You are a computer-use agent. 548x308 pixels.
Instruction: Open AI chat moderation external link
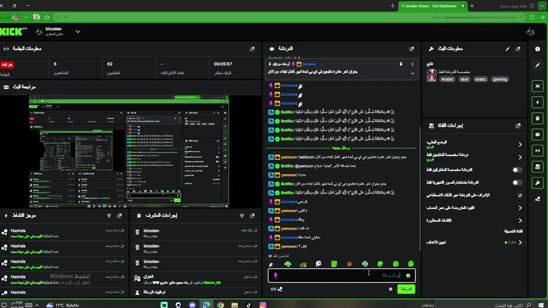coord(520,195)
